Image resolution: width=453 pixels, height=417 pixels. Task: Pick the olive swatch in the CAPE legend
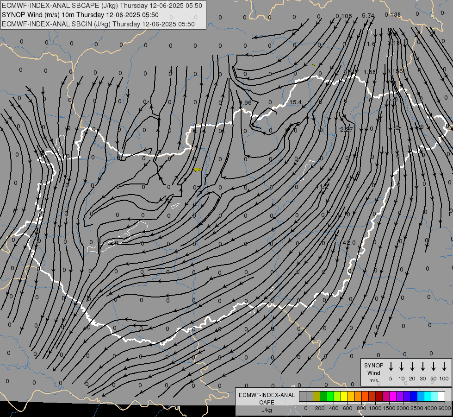tap(316, 396)
